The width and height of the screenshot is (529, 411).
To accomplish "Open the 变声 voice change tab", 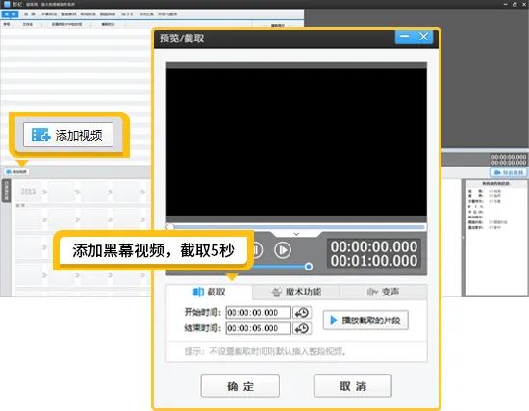I will tap(384, 292).
